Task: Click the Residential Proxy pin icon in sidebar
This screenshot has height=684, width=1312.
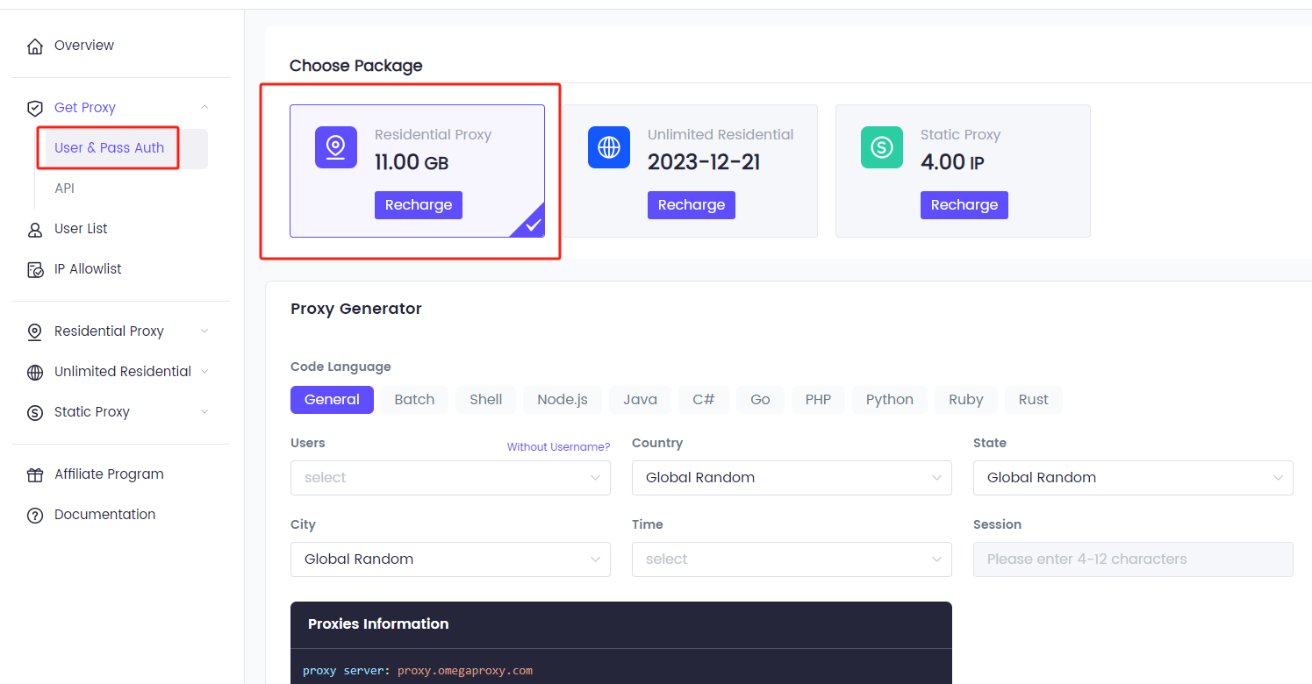Action: [35, 332]
